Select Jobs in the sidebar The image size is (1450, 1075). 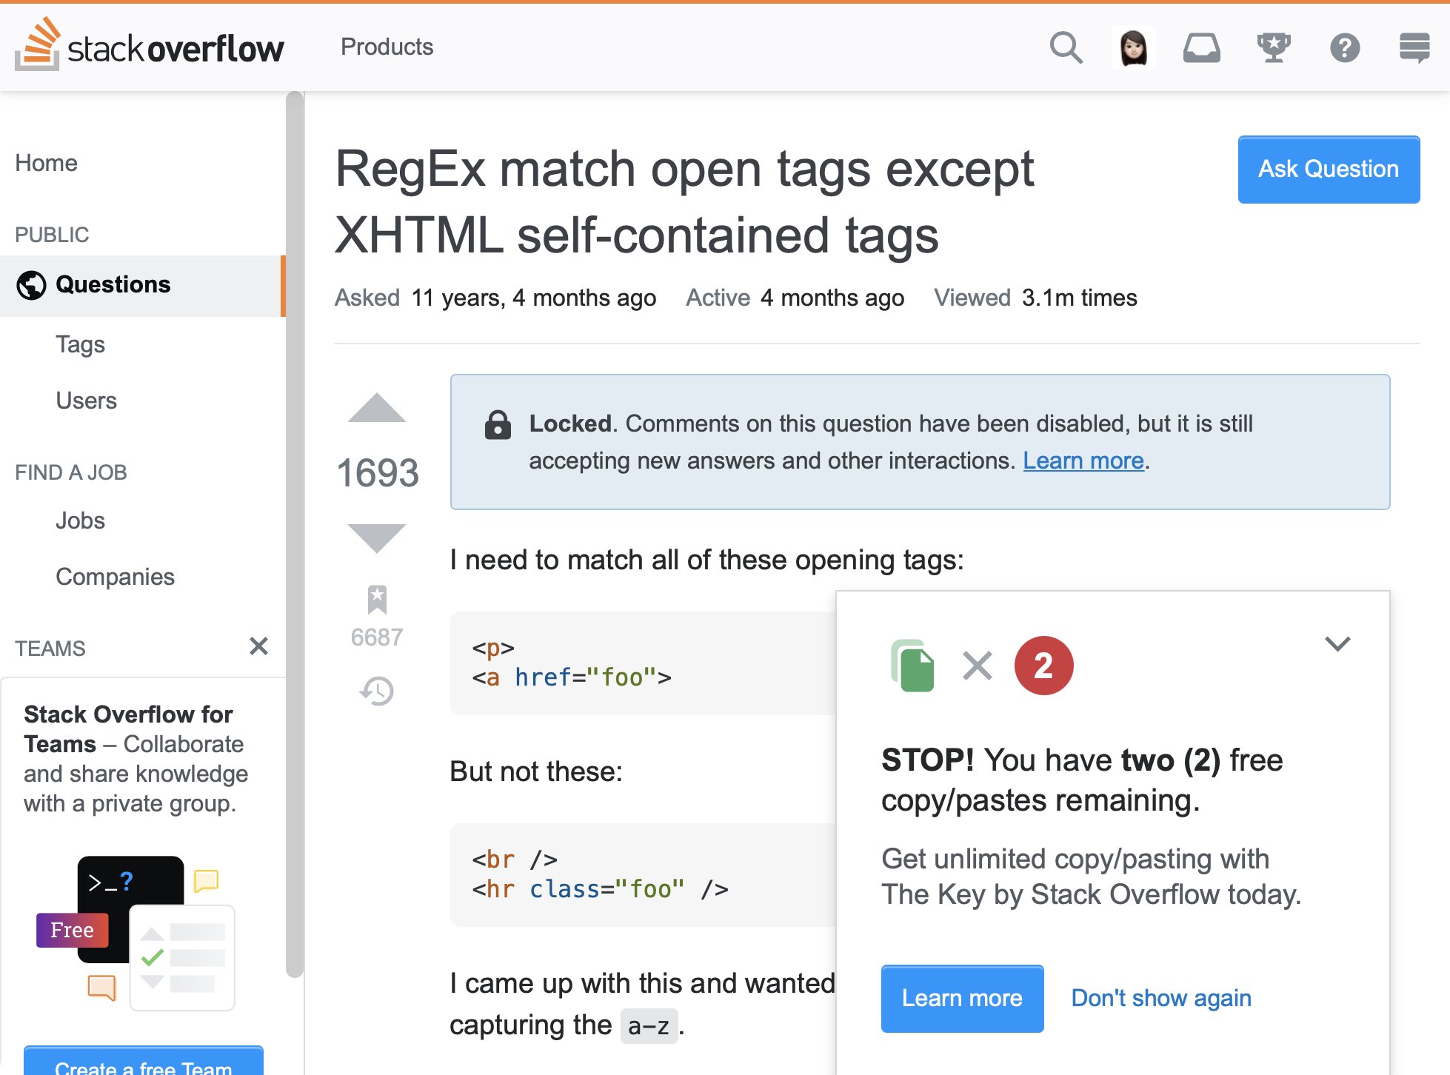[x=80, y=520]
